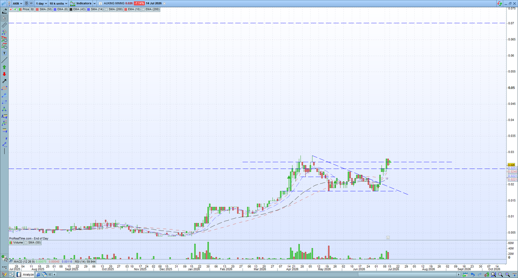Select the pencil drawing tool
This screenshot has width=518, height=278.
[5, 12]
